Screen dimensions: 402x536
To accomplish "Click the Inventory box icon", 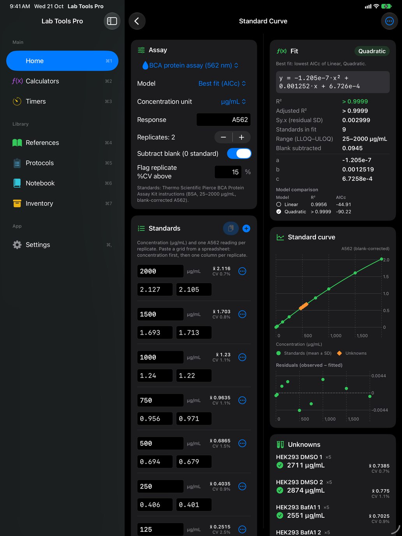I will pos(17,203).
